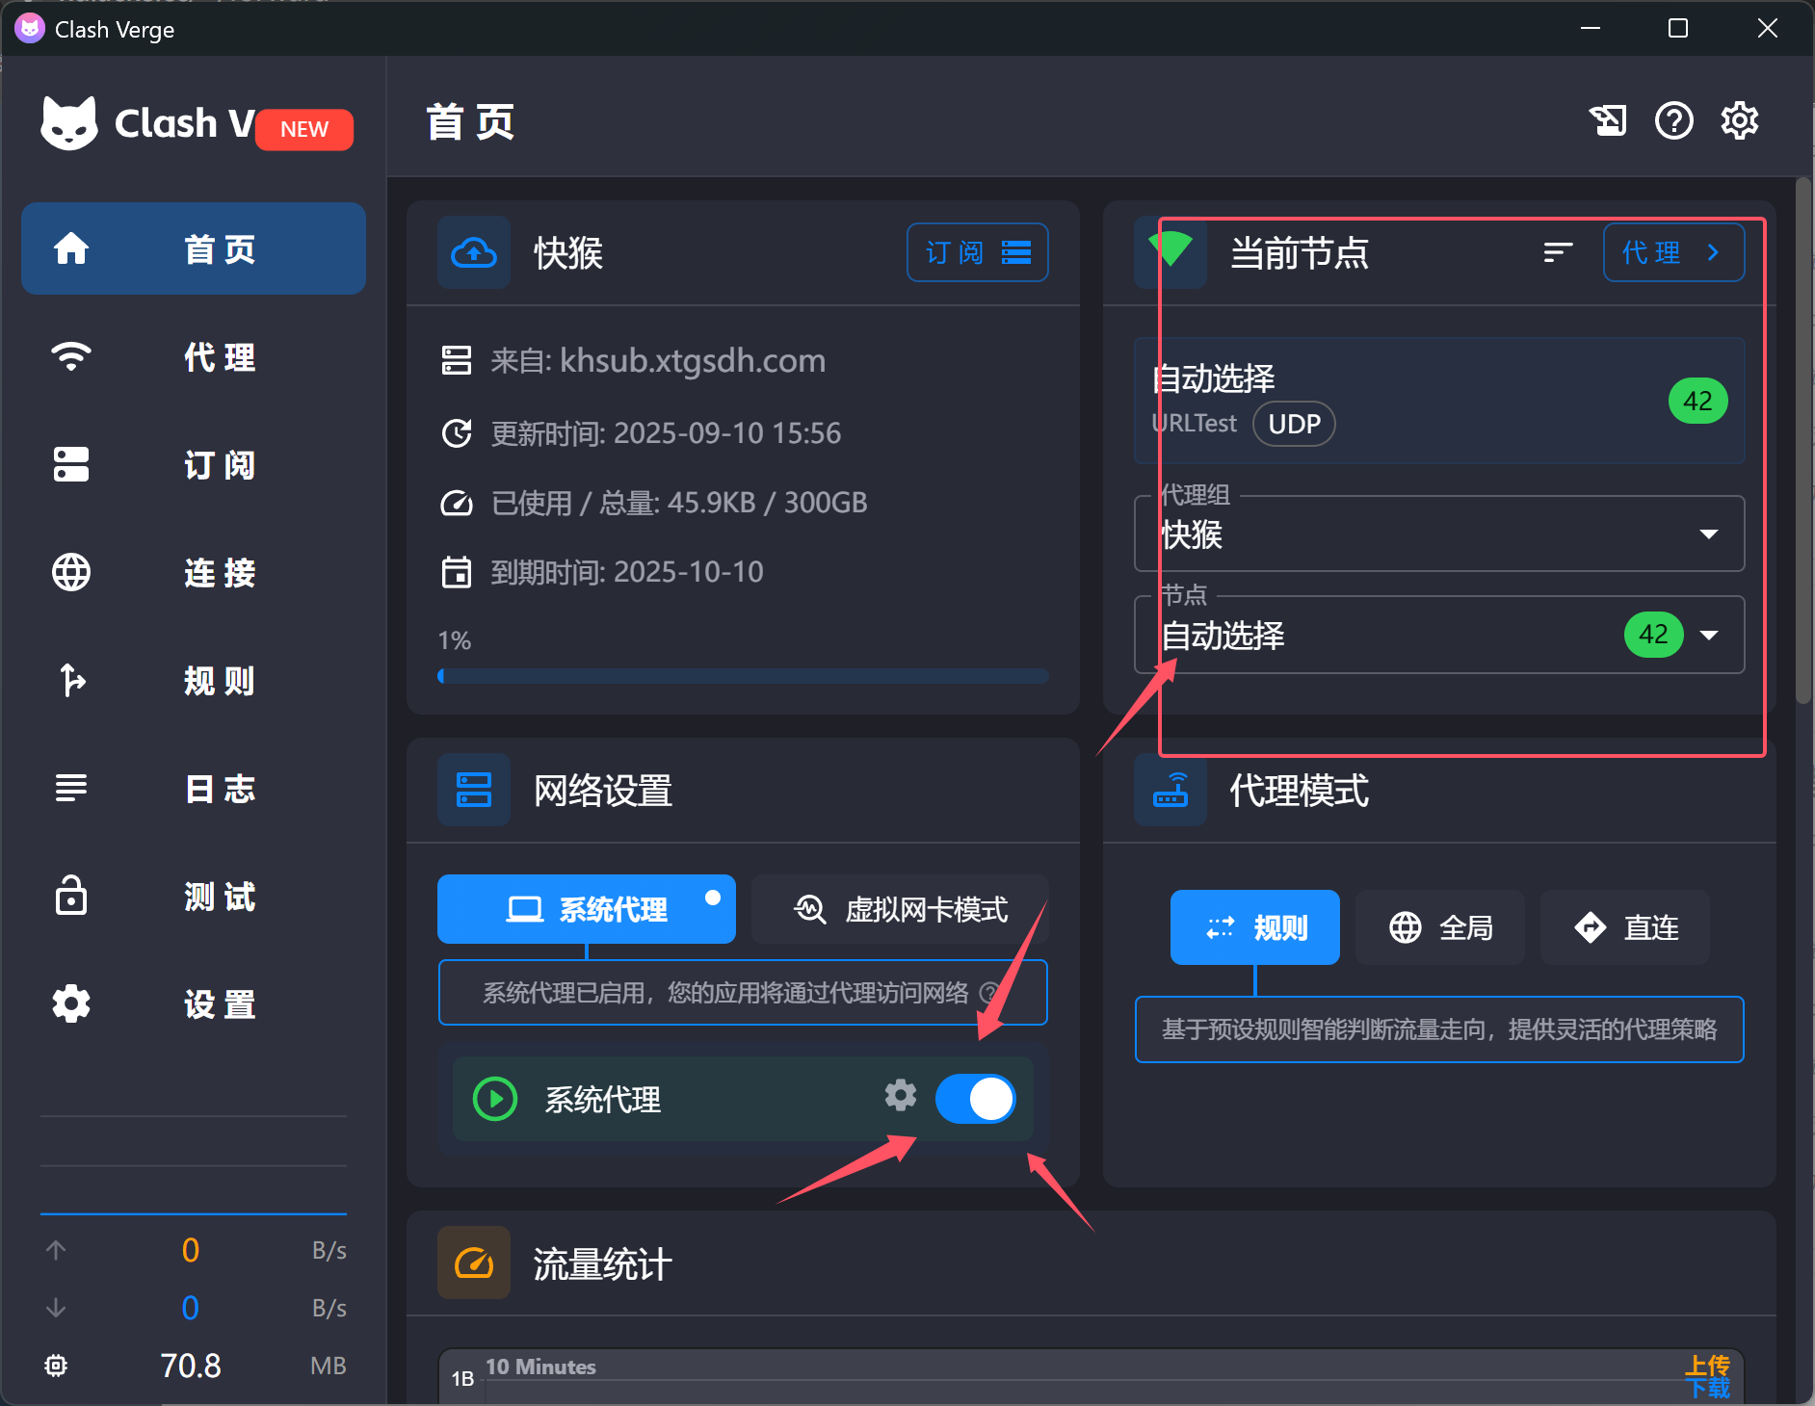Click the cloud upload icon beside 快猴
The image size is (1815, 1406).
pos(474,253)
